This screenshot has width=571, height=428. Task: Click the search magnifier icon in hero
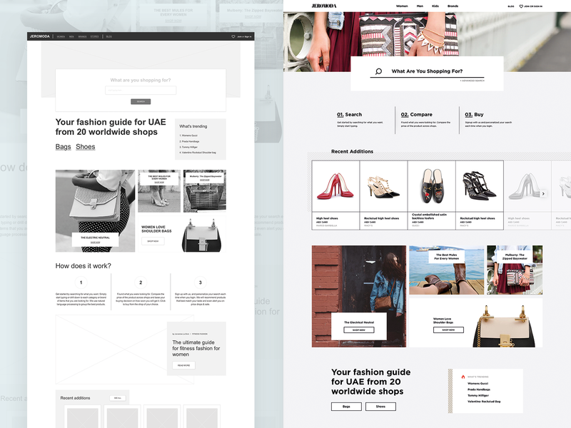point(378,71)
